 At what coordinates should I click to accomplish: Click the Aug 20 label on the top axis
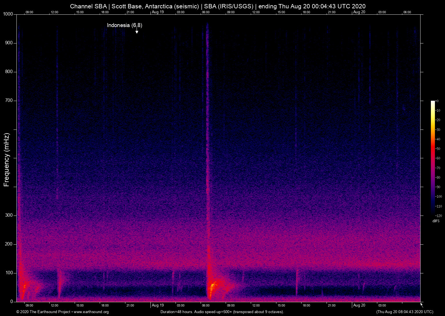coord(359,12)
